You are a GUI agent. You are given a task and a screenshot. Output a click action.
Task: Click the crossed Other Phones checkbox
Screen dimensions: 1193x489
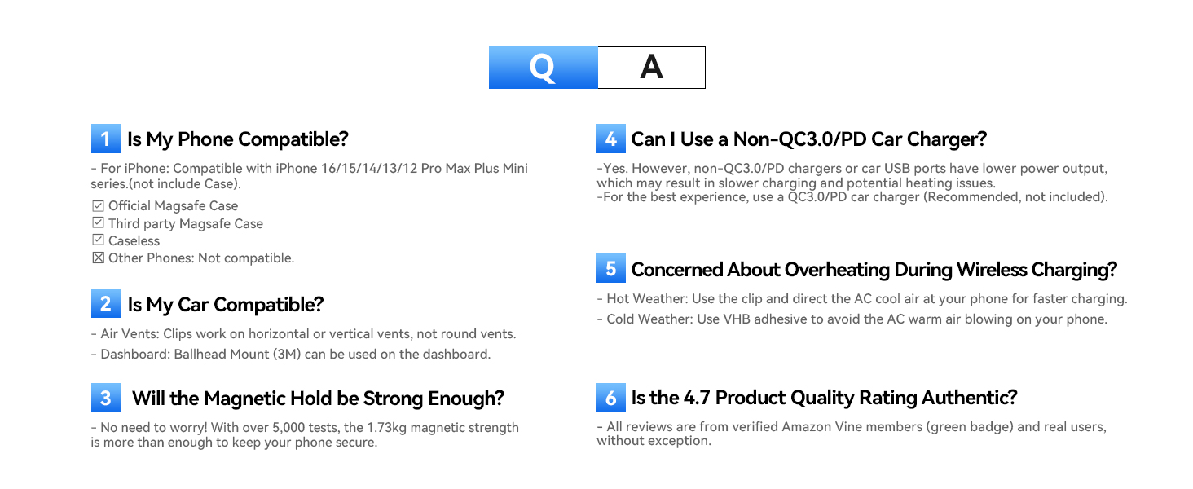tap(98, 258)
